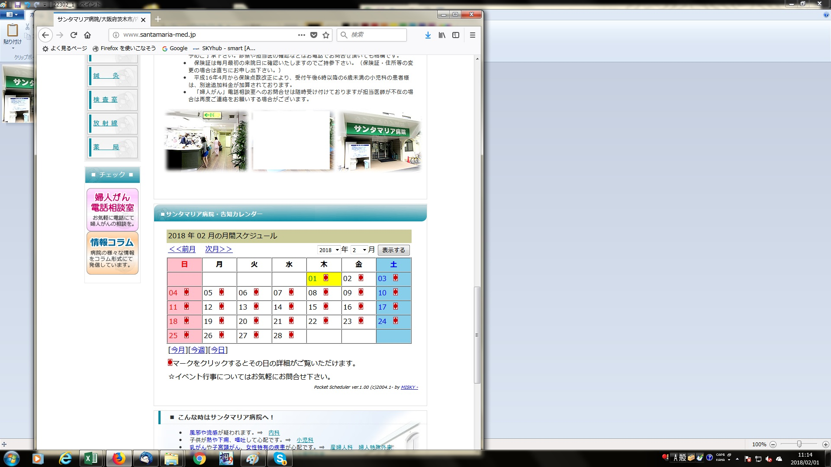Click the 表示する button

tap(393, 250)
